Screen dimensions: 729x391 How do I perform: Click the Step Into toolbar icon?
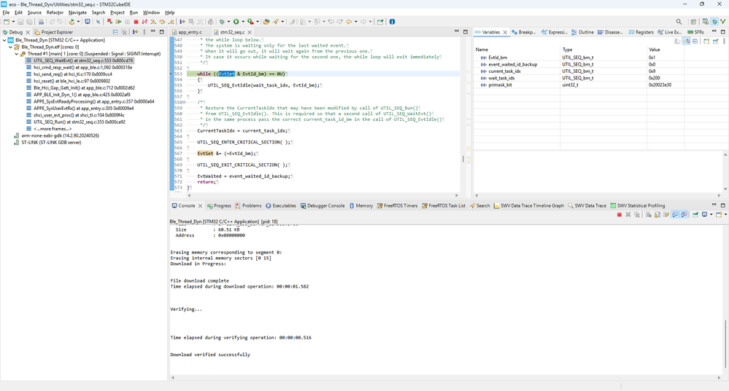[153, 21]
